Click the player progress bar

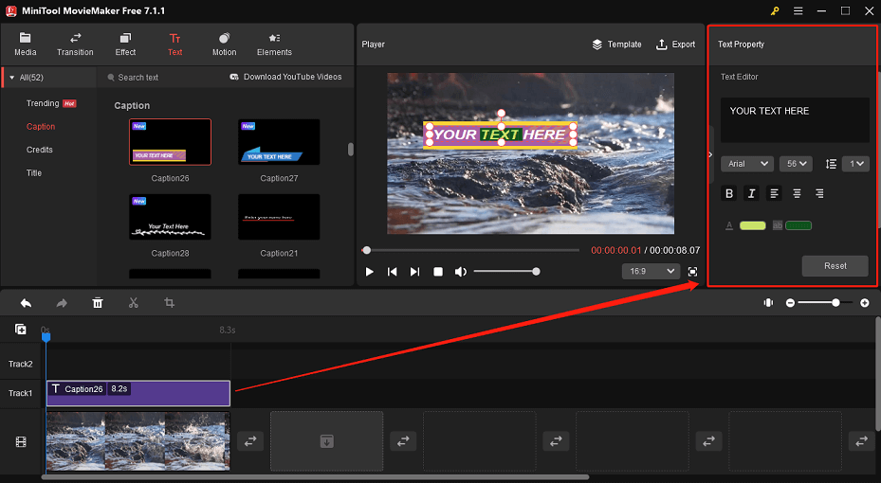[x=471, y=250]
